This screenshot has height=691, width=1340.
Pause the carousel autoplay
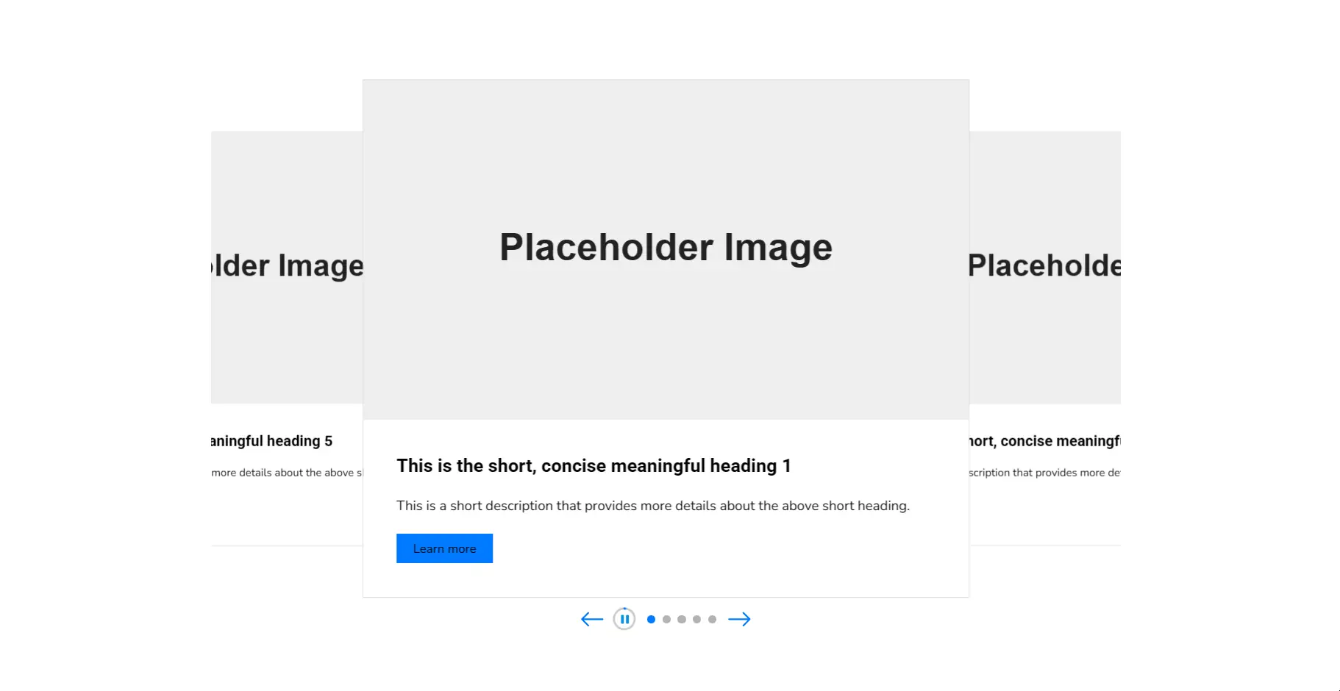click(624, 619)
